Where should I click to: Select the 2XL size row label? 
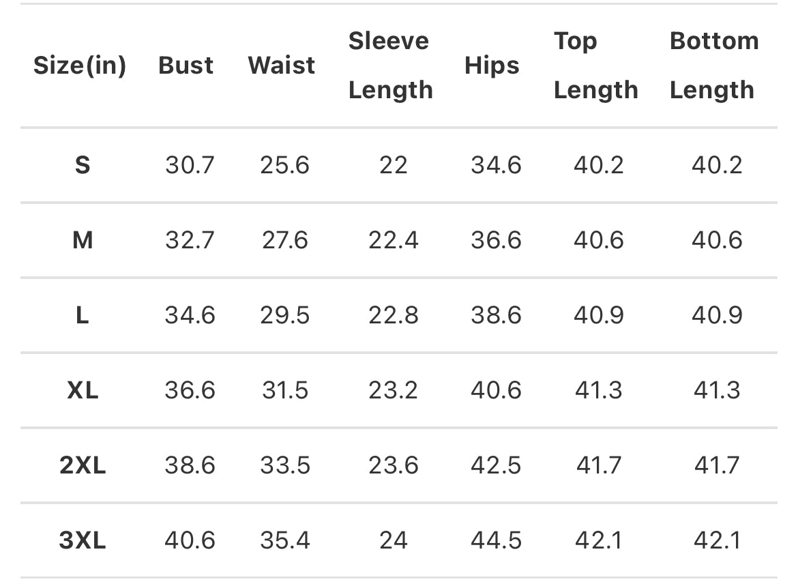click(x=82, y=465)
